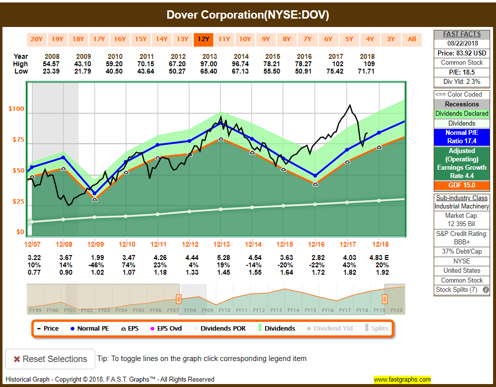Switch to the 8Y time range

pyautogui.click(x=287, y=40)
